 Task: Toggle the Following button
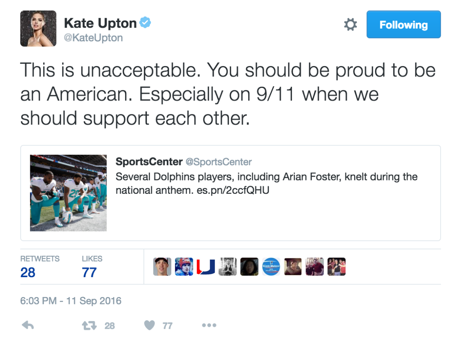click(404, 24)
